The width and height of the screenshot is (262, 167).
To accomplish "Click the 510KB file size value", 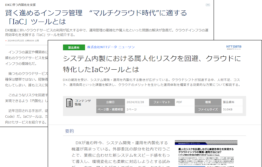I will click(x=228, y=109).
